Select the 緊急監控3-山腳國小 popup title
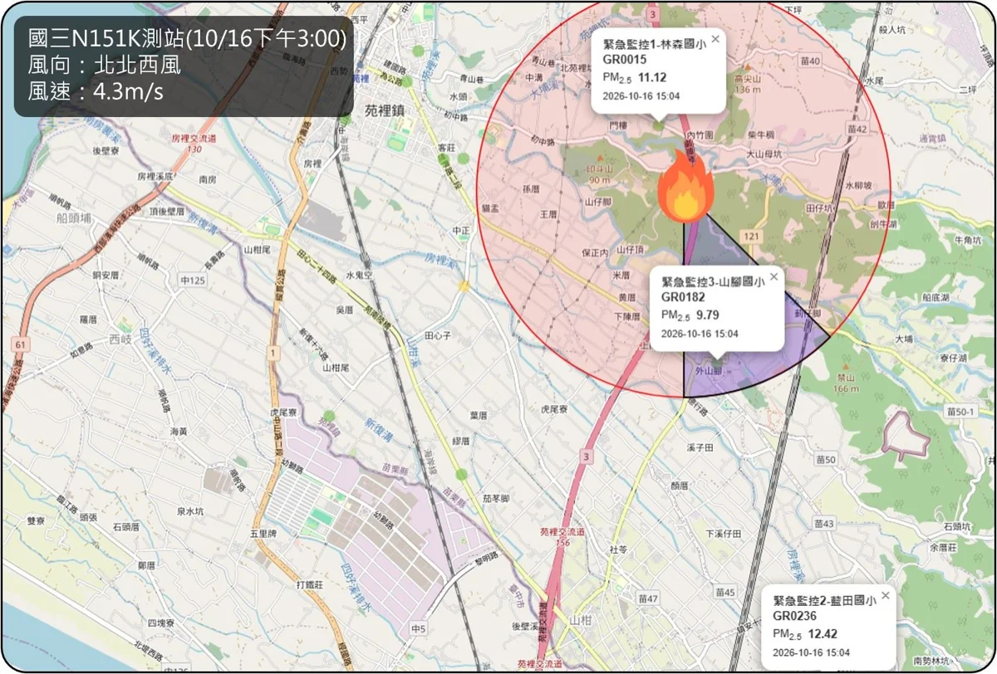The height and width of the screenshot is (674, 997). tap(713, 282)
